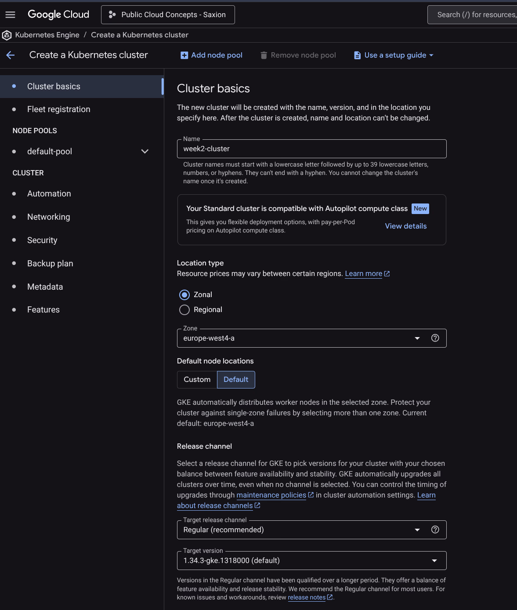
Task: Go to the Security section
Action: pyautogui.click(x=42, y=240)
